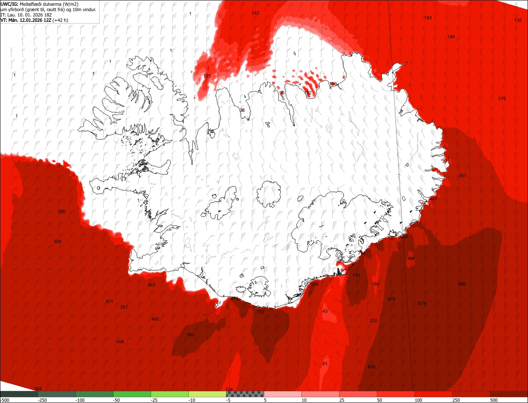
Task: Click the flux value 606
Action: (372, 367)
